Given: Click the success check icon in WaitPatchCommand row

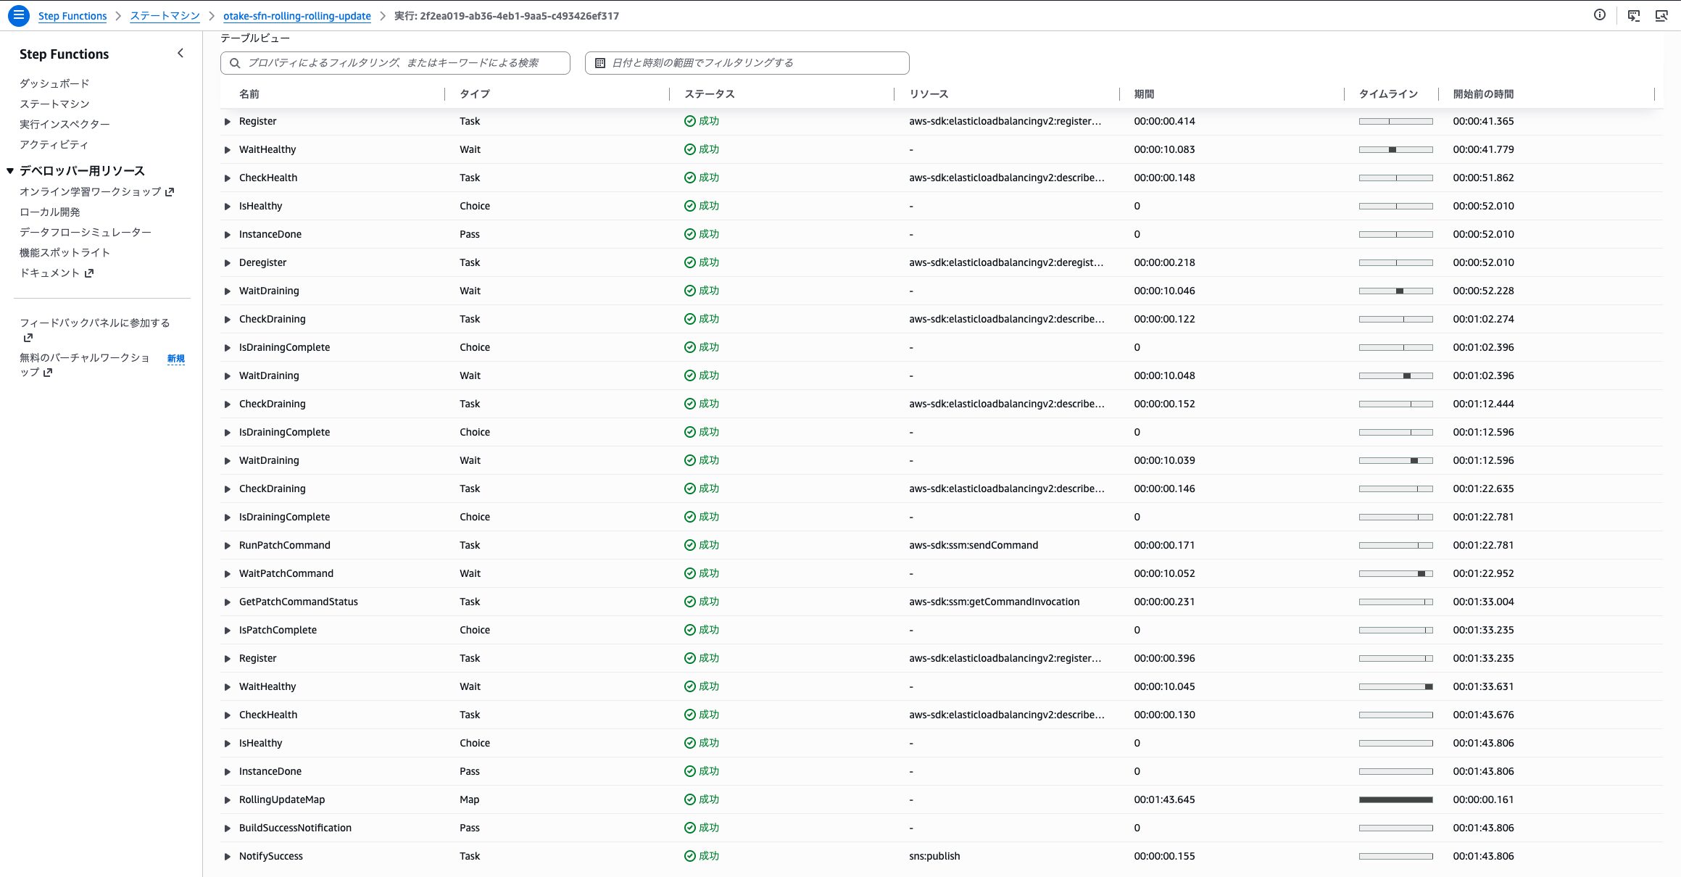Looking at the screenshot, I should pyautogui.click(x=690, y=573).
